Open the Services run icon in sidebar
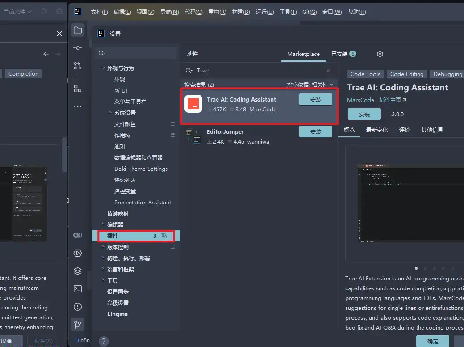Image resolution: width=464 pixels, height=347 pixels. point(78,253)
